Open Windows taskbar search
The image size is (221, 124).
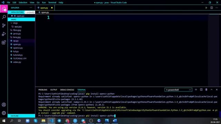(12, 121)
